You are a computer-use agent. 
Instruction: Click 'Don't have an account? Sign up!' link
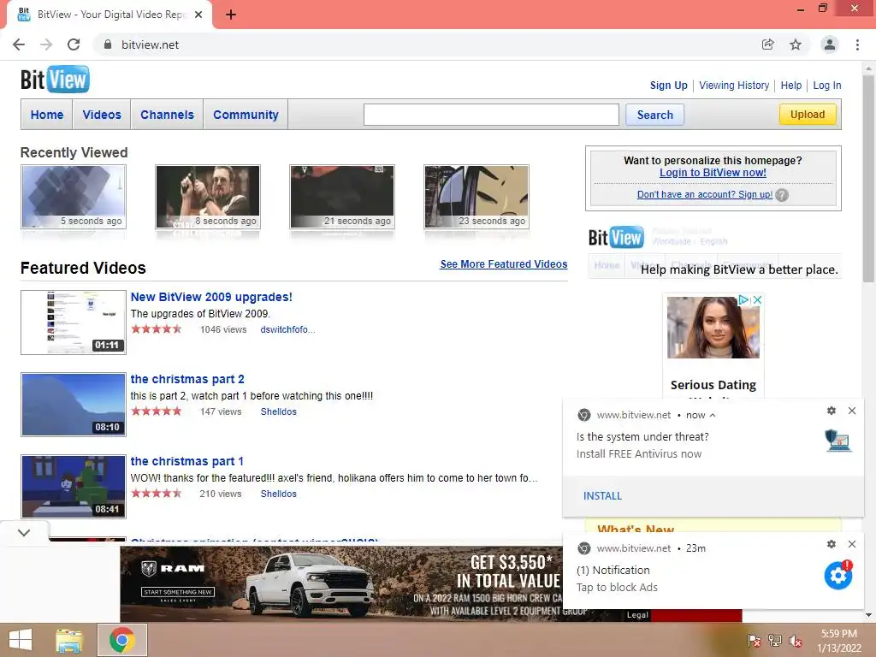[705, 194]
